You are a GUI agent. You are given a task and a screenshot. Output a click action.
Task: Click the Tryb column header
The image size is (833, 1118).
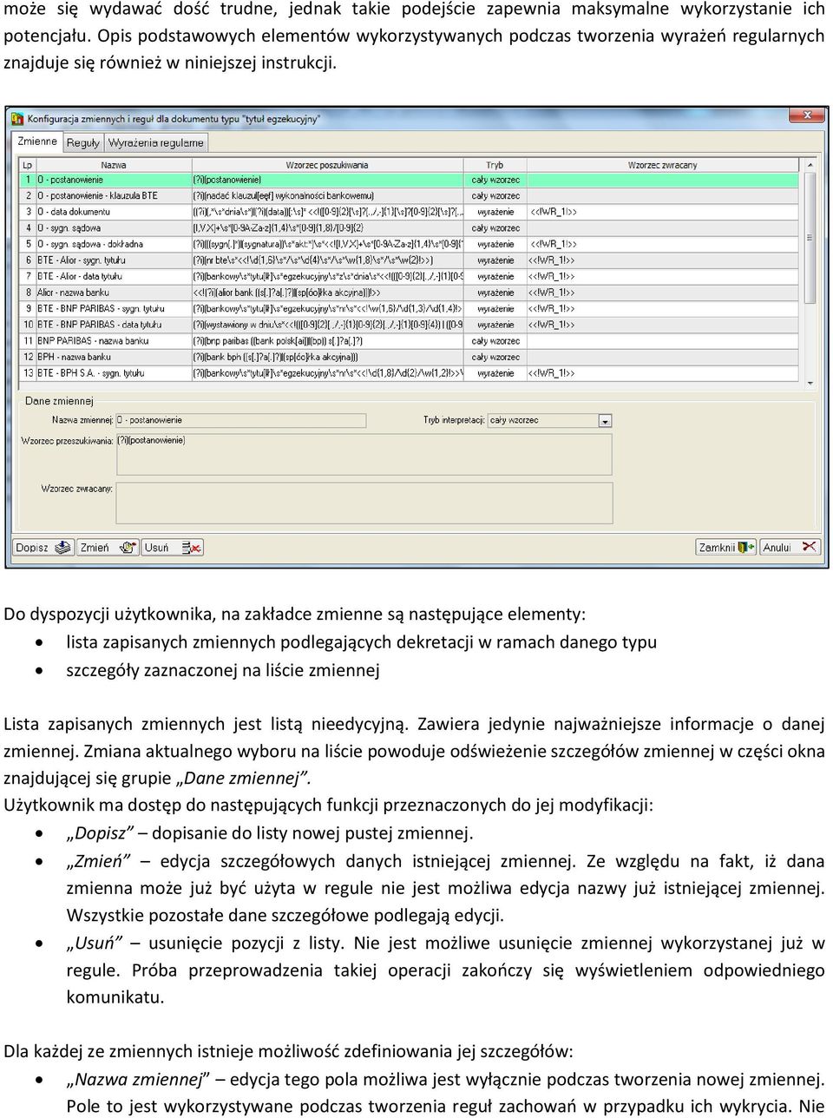[495, 165]
